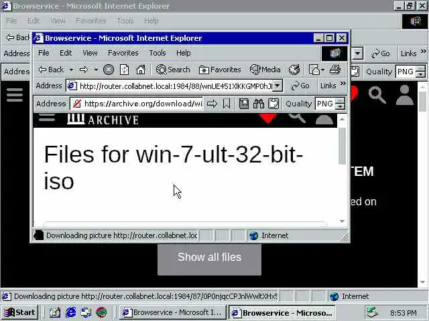Click the scroll up arrow of the front page
Screen dimensions: 429x321
coord(342,119)
